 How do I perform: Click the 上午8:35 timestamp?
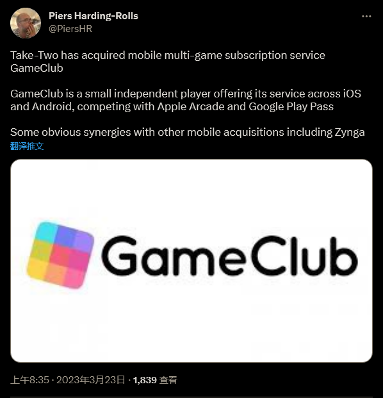pyautogui.click(x=29, y=380)
